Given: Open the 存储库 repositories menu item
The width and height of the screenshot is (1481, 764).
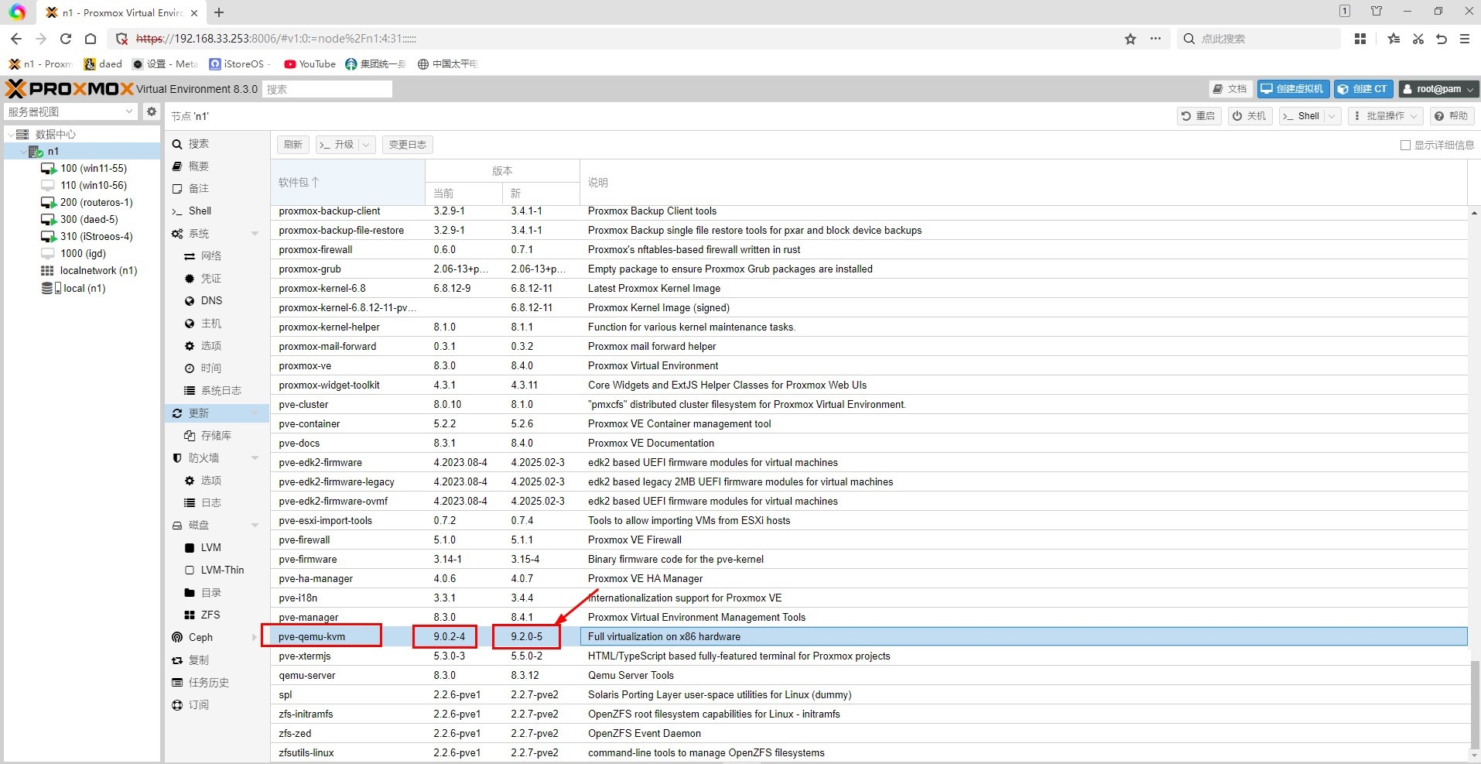Looking at the screenshot, I should [x=216, y=436].
